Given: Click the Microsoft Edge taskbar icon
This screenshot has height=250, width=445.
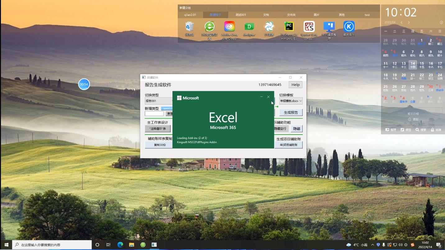Looking at the screenshot, I should tap(120, 245).
